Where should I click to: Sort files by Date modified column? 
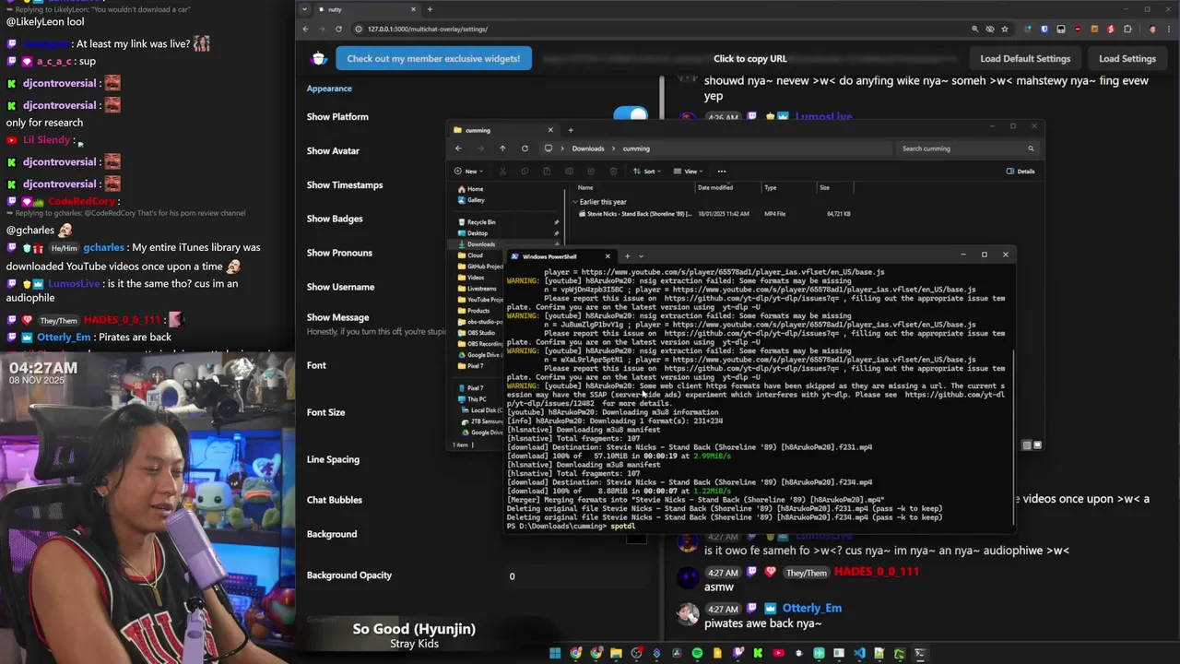point(715,187)
